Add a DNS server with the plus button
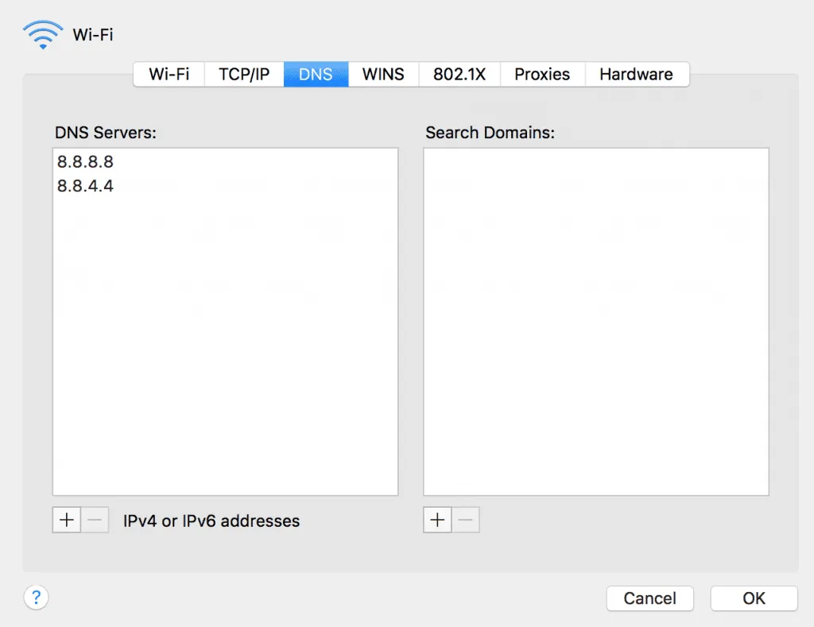This screenshot has height=627, width=814. (67, 520)
